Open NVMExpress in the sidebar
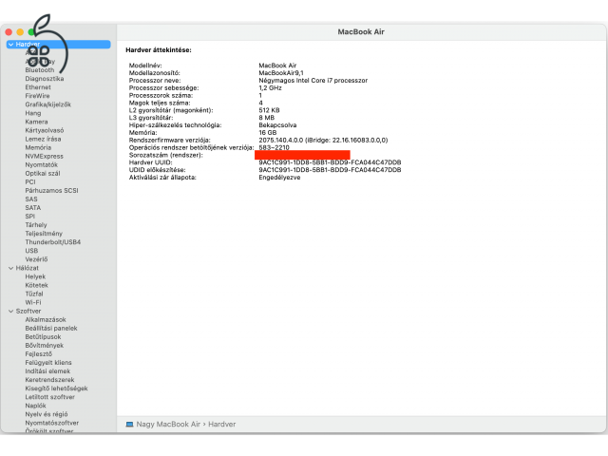 click(44, 156)
